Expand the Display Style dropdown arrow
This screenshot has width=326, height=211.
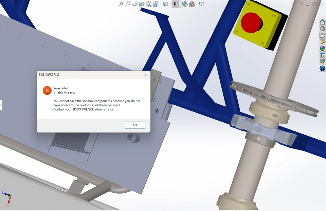click(170, 4)
